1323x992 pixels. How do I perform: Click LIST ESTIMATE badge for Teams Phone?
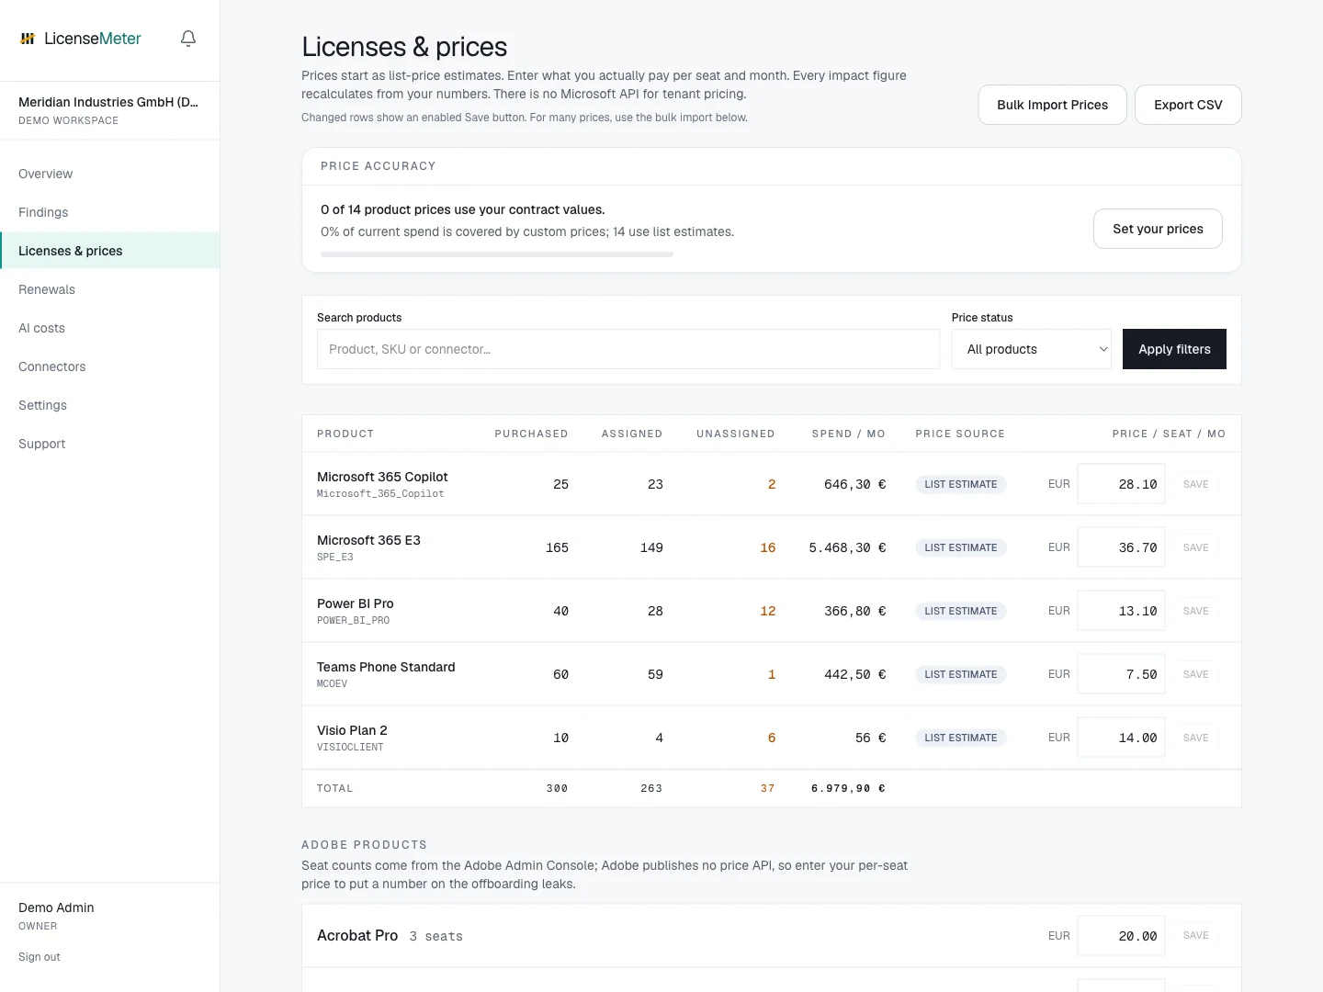coord(961,674)
